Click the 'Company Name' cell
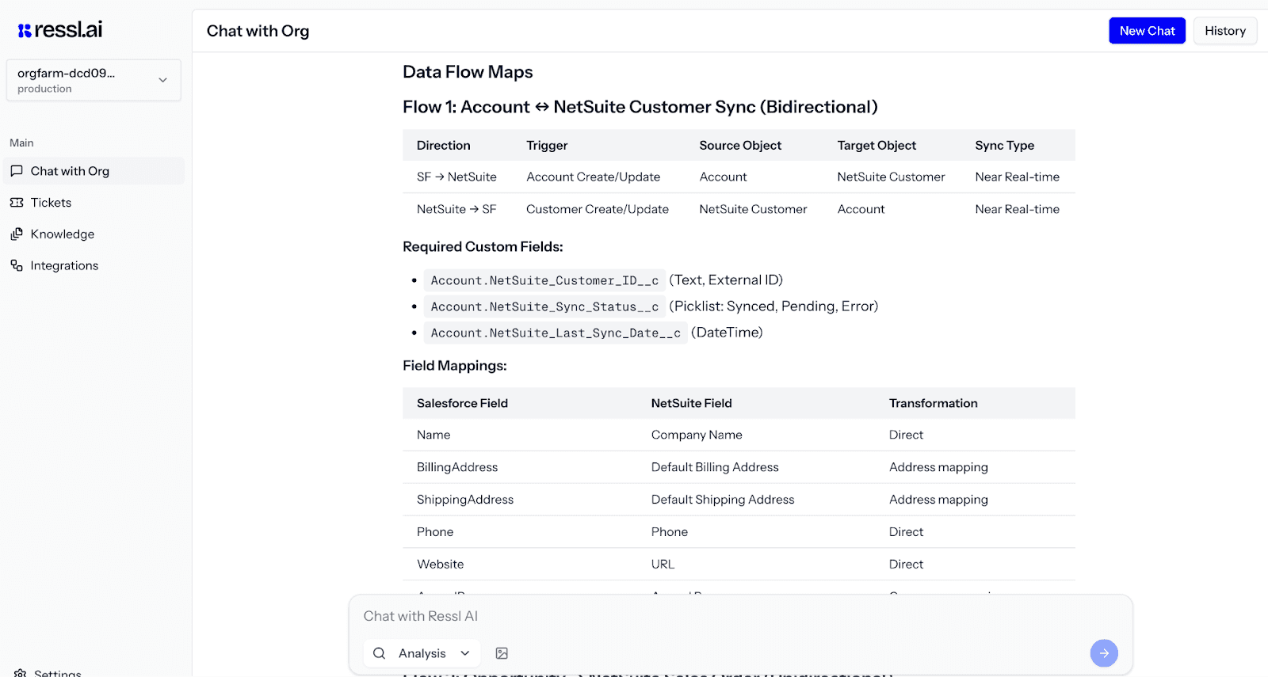1268x677 pixels. (x=697, y=435)
